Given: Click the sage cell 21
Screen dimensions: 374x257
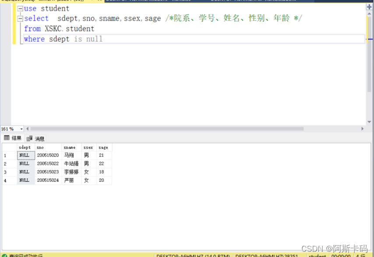Looking at the screenshot, I should pos(104,155).
